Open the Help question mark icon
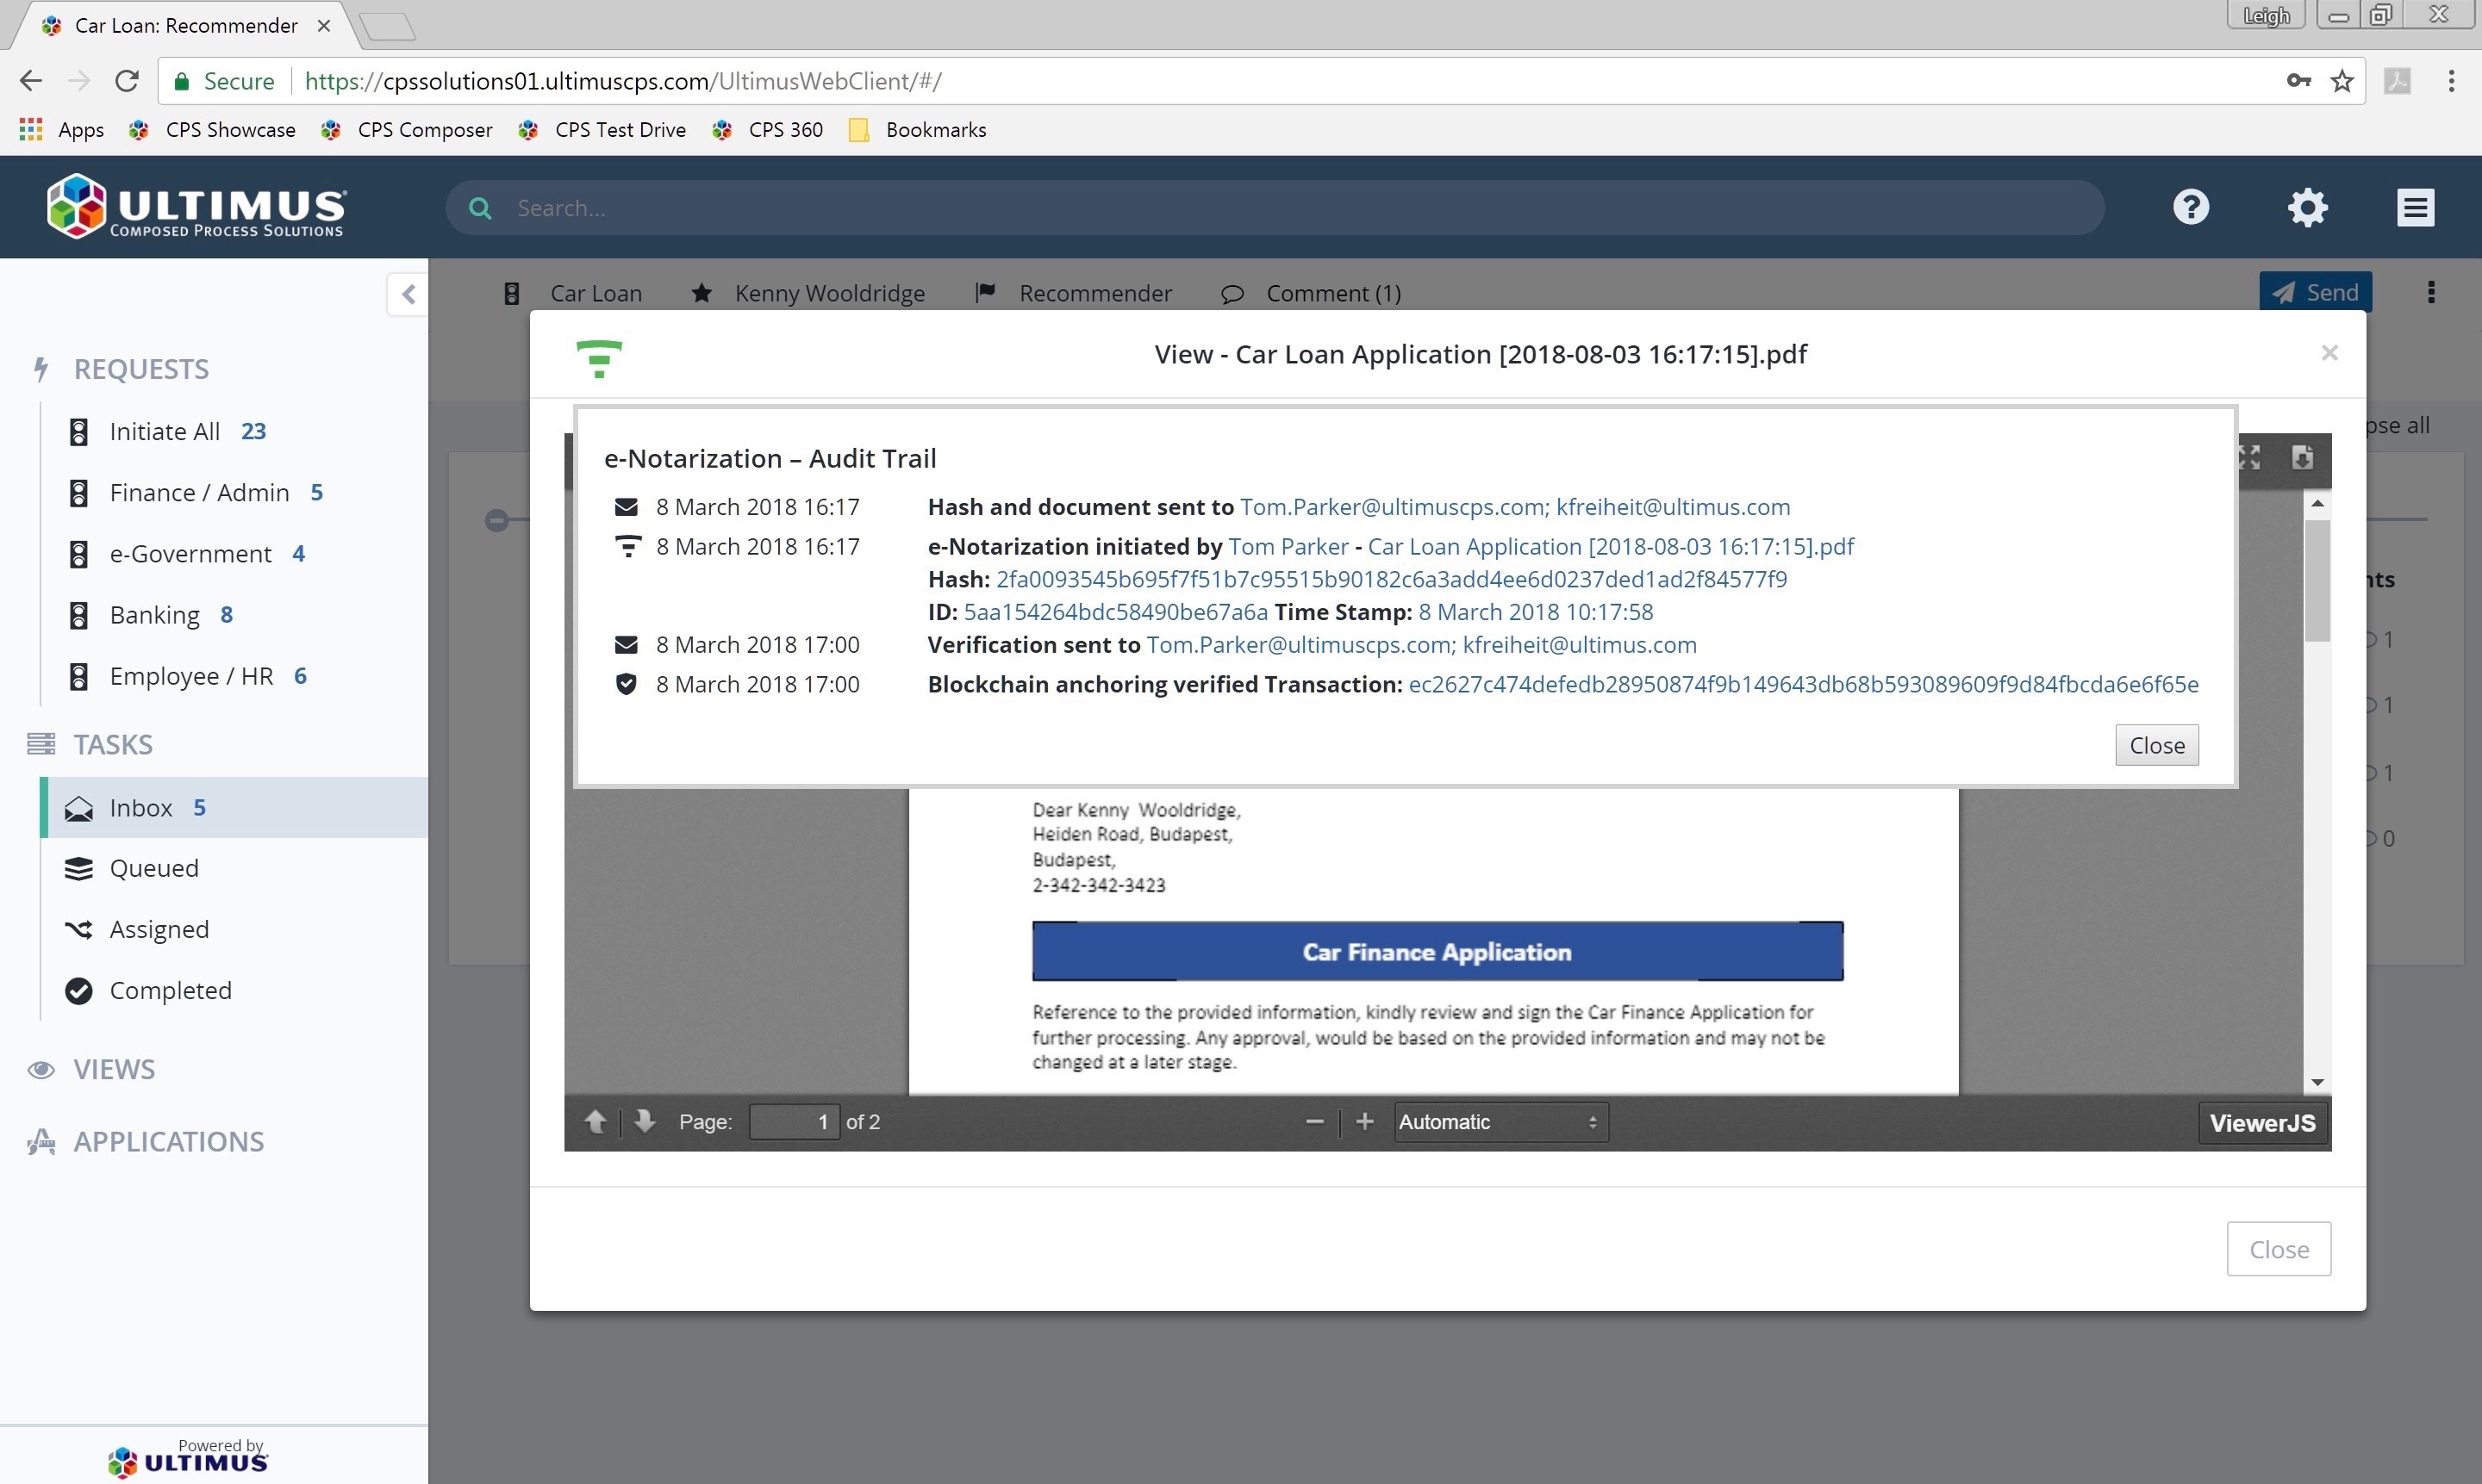This screenshot has width=2482, height=1484. pos(2191,207)
